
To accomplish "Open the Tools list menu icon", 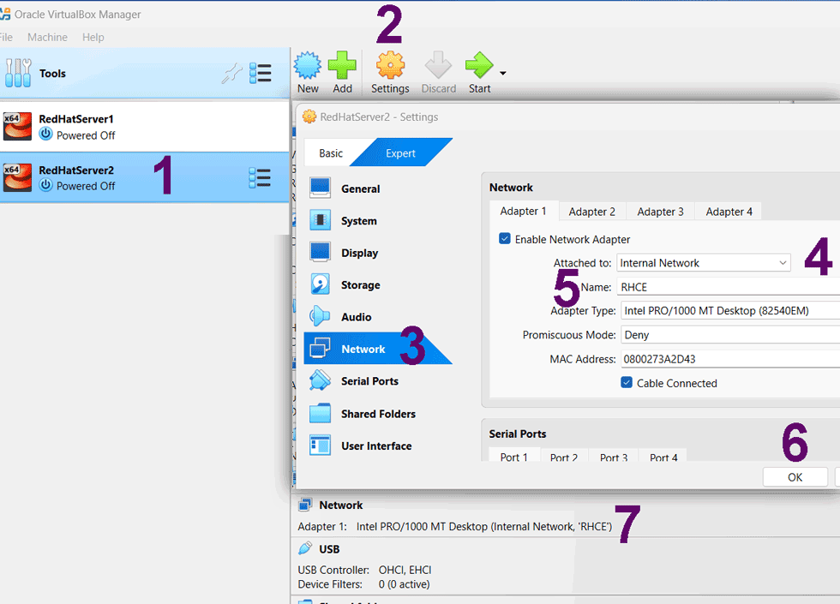I will click(x=261, y=74).
